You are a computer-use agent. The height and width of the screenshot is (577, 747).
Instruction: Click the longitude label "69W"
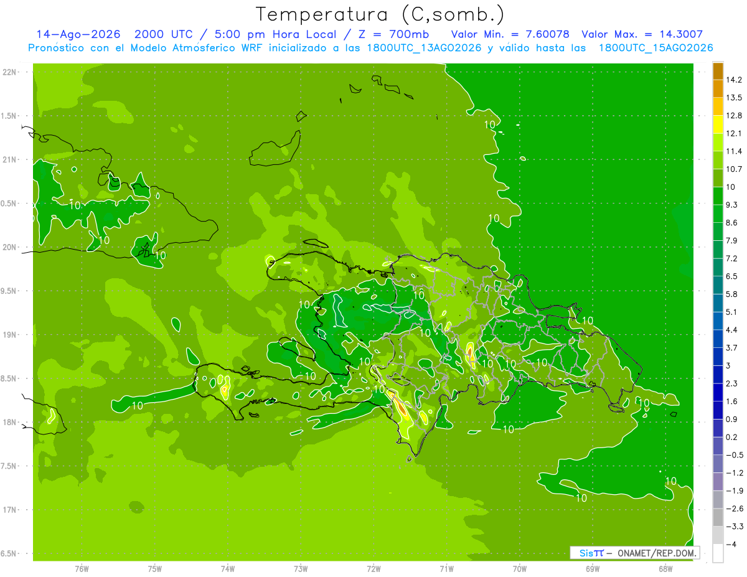point(593,569)
